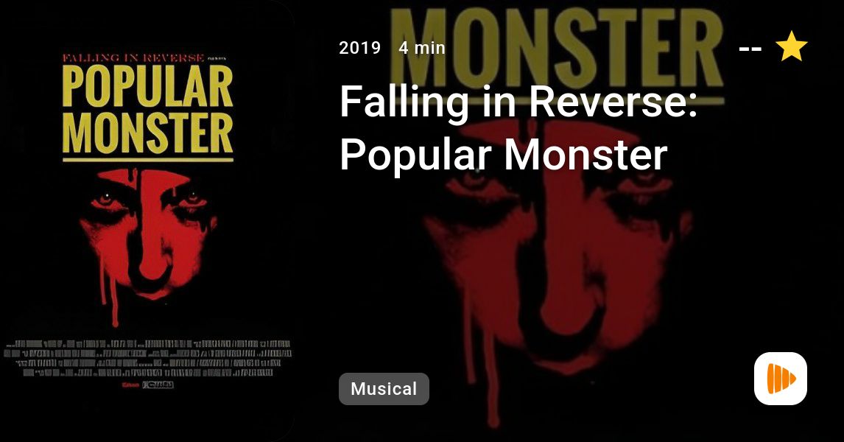Click the small red logo beneath poster credits
This screenshot has width=844, height=442.
[131, 385]
